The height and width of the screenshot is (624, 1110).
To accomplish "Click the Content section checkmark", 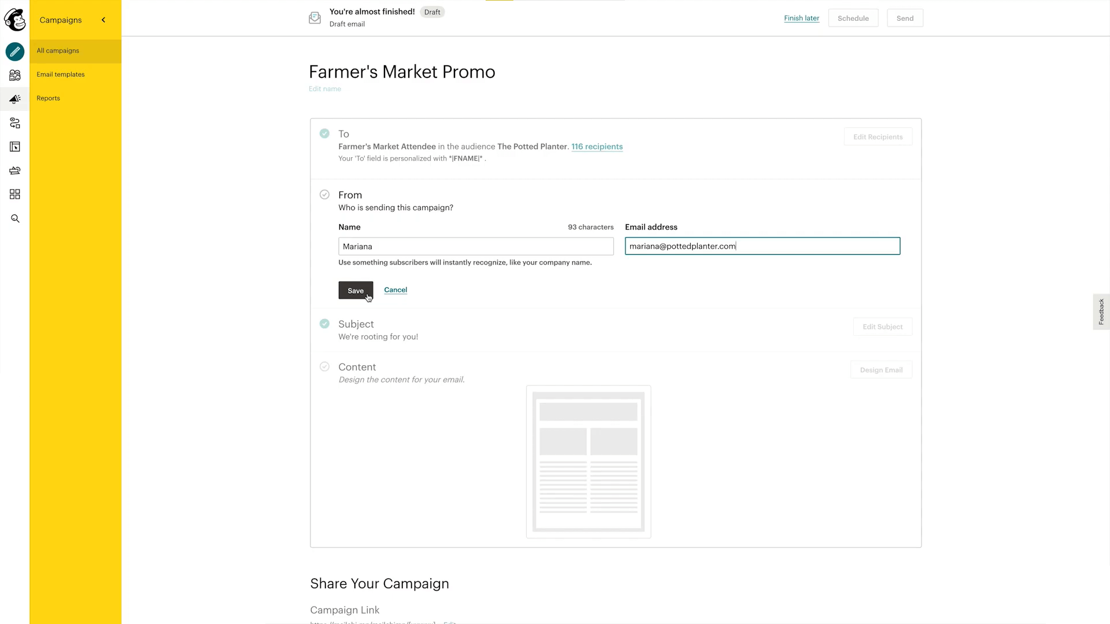I will tap(324, 366).
